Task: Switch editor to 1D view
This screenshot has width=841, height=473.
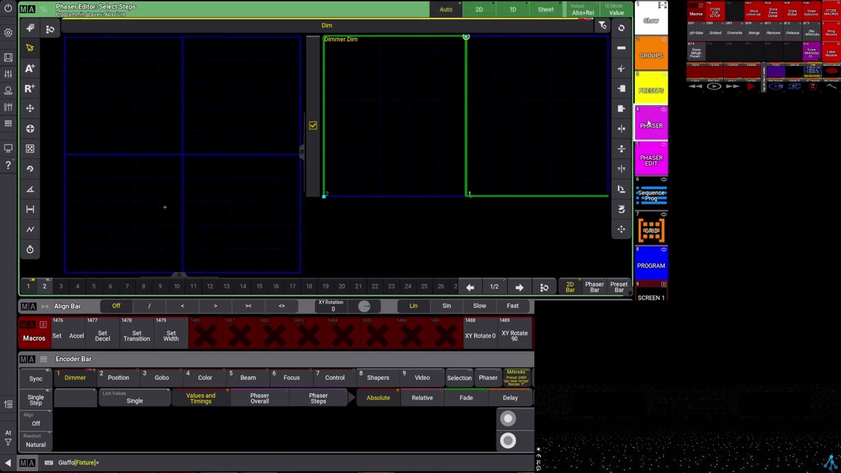Action: 512,9
